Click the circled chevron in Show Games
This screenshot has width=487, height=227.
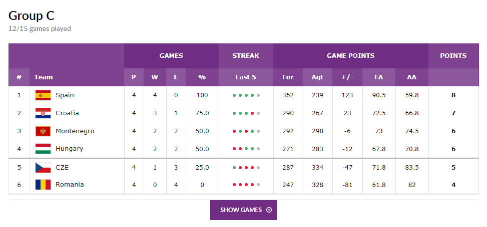[x=269, y=210]
